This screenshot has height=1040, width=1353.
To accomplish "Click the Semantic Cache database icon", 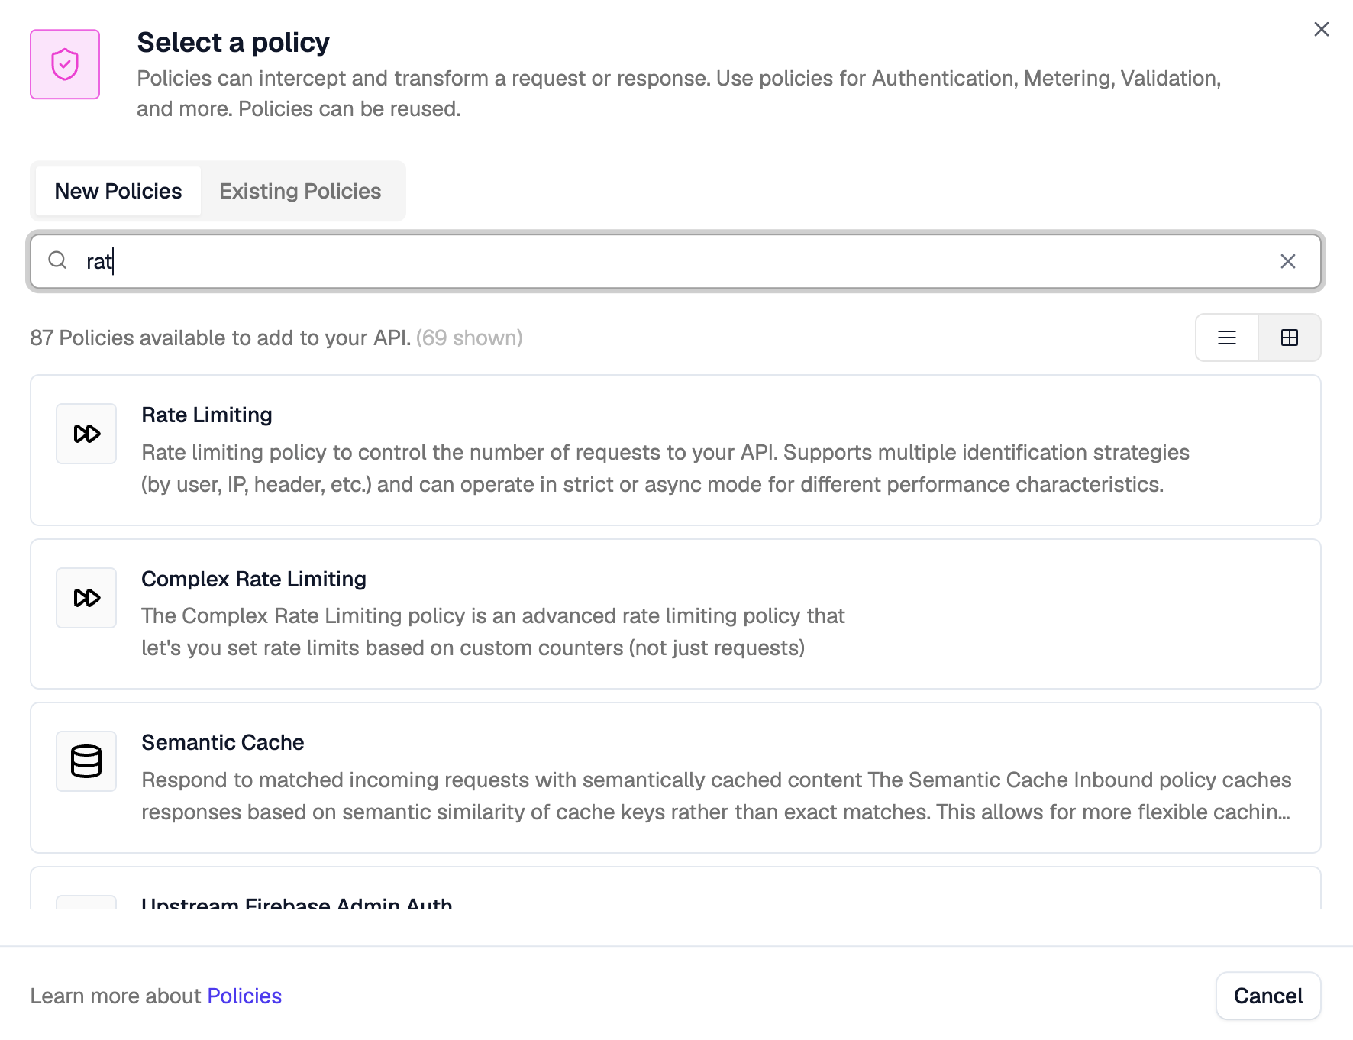I will pos(86,761).
